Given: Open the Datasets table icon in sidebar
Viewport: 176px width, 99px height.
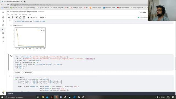Looking at the screenshot, I should point(3,25).
